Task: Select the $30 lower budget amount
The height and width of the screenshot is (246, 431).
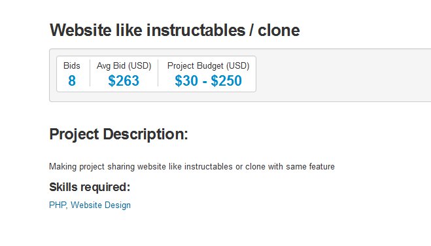Action: 186,81
